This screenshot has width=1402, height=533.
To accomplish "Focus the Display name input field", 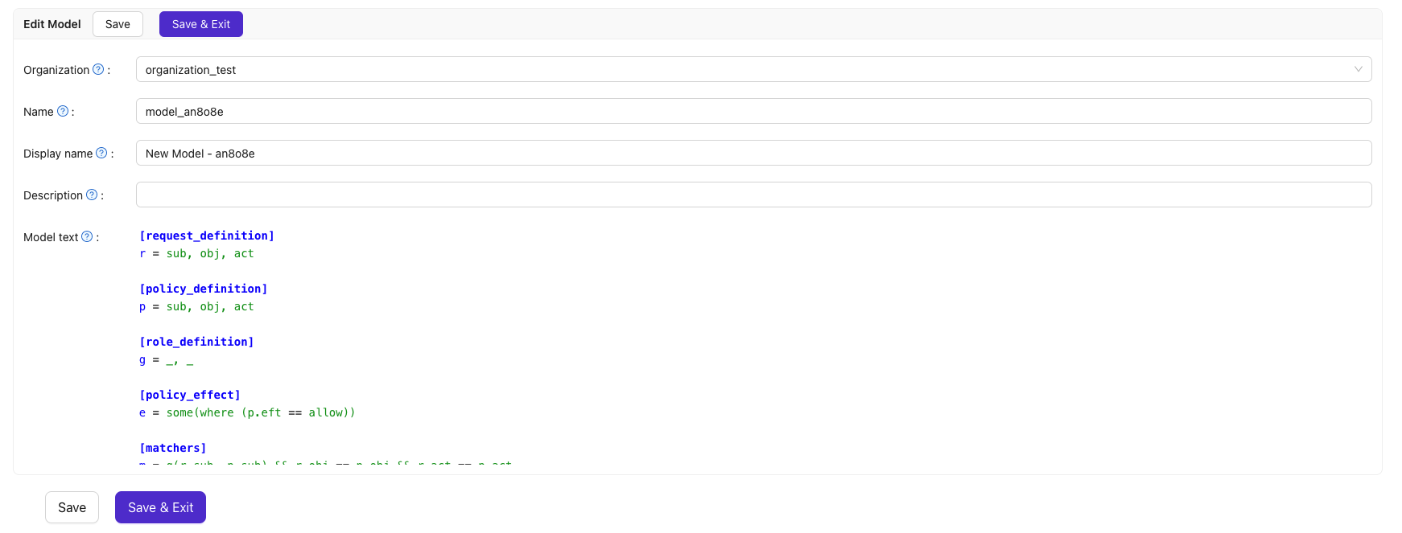I will coord(753,153).
